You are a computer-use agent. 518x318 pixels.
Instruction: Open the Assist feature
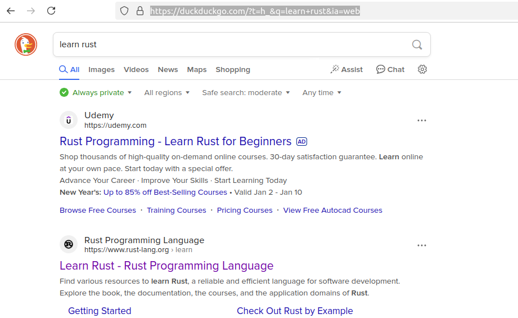346,69
